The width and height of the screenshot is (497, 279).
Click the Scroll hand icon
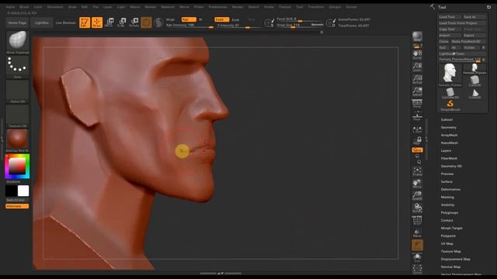[417, 55]
